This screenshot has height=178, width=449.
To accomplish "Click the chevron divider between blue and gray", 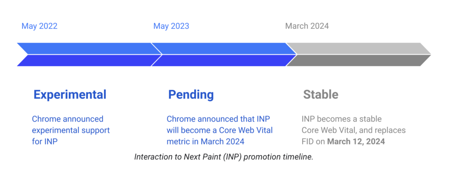I will (292, 55).
